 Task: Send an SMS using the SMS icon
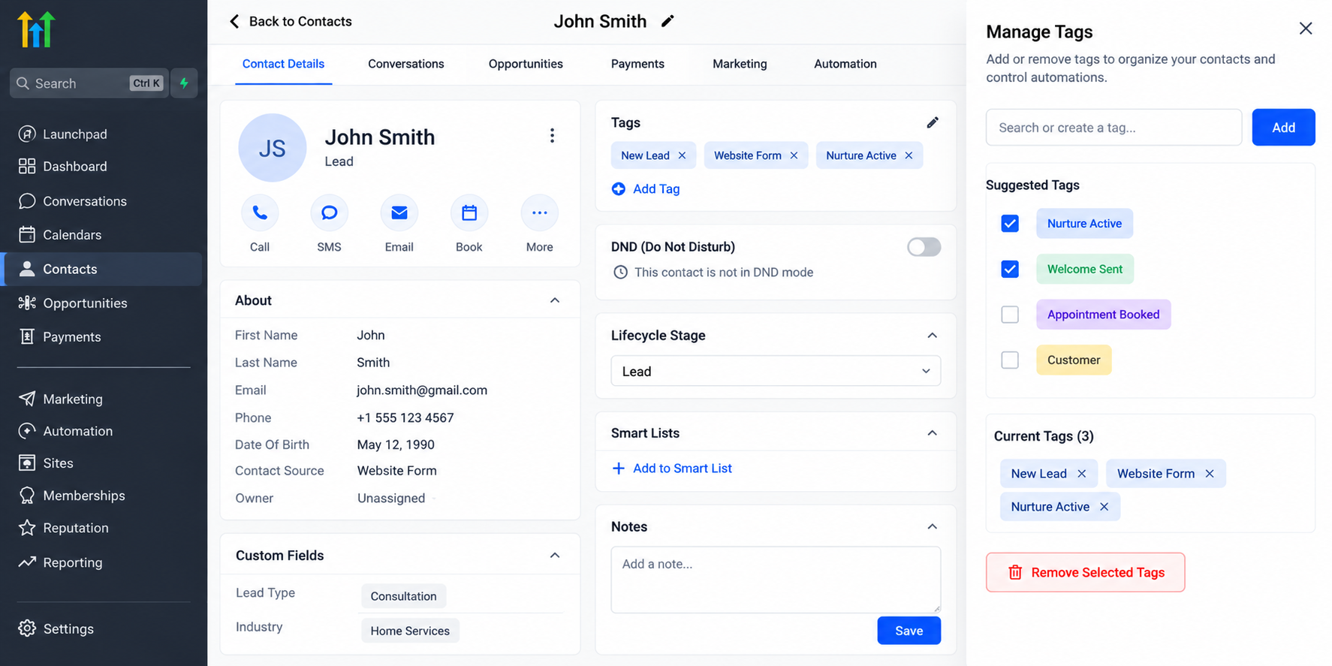click(329, 213)
